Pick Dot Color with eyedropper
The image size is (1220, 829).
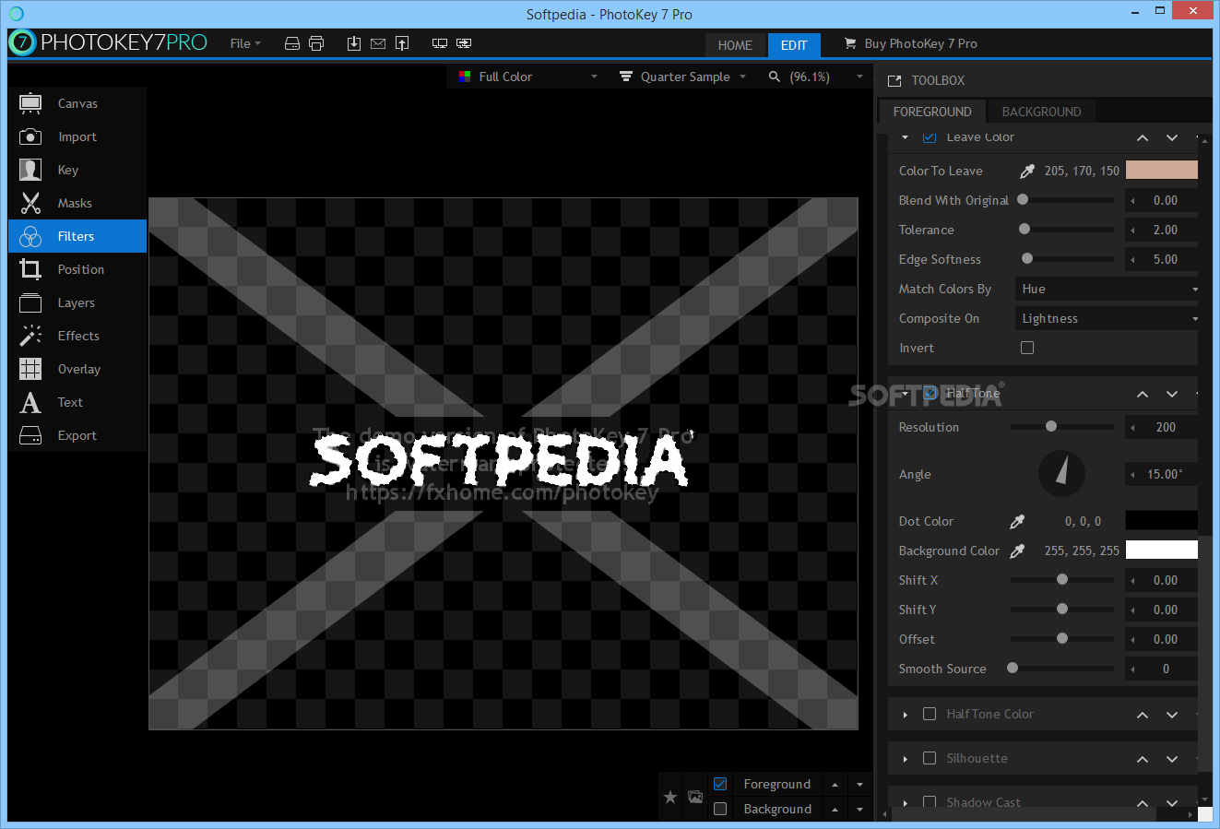tap(1017, 521)
